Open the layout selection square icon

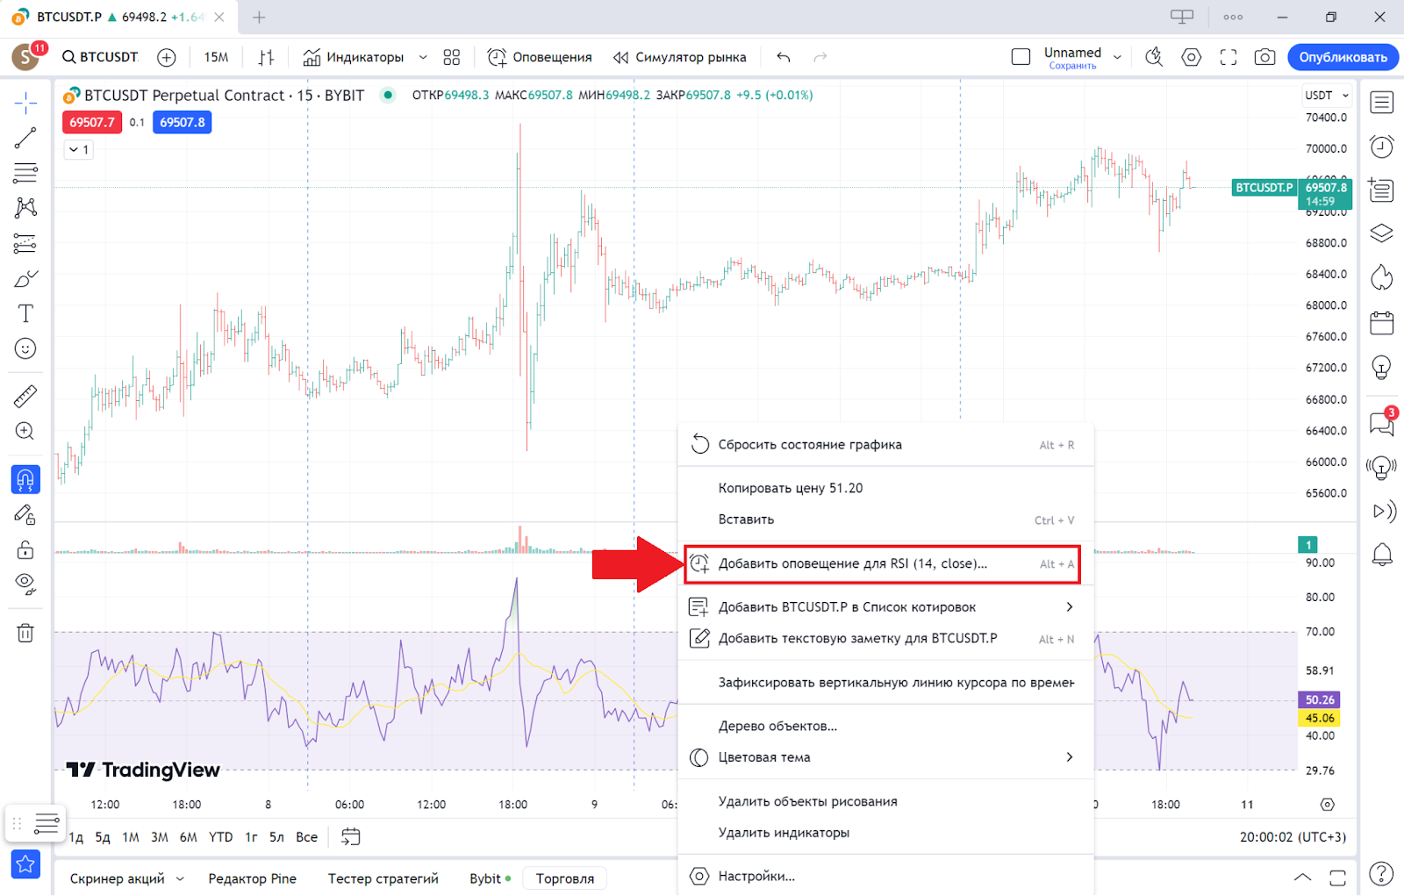pos(1021,57)
